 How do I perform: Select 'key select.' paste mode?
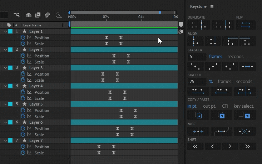click(x=244, y=106)
